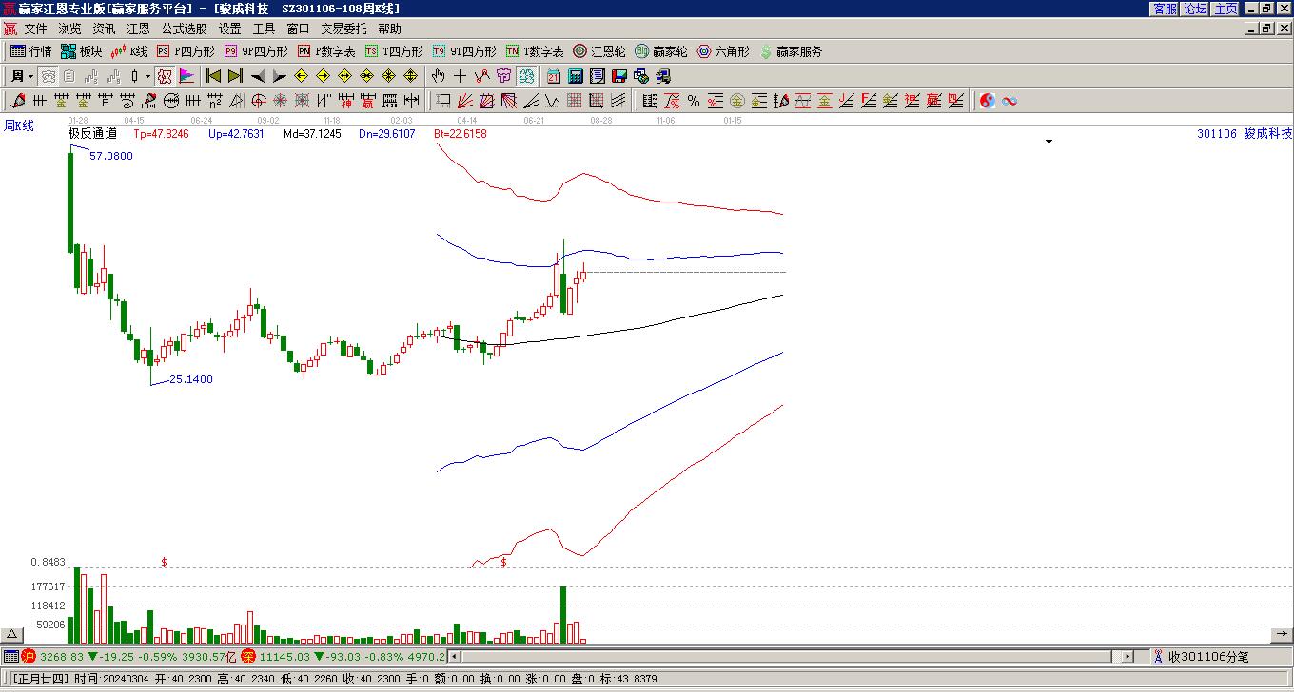Click the save floppy disk icon
Screen dimensions: 1294x692
click(619, 76)
